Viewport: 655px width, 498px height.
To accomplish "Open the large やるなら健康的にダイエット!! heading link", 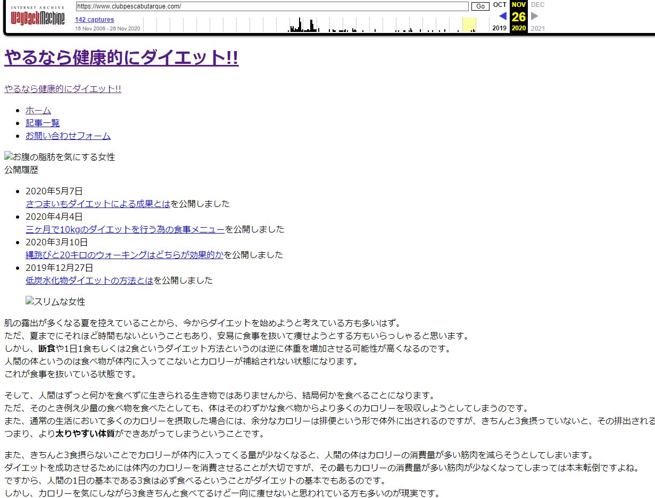I will 121,57.
